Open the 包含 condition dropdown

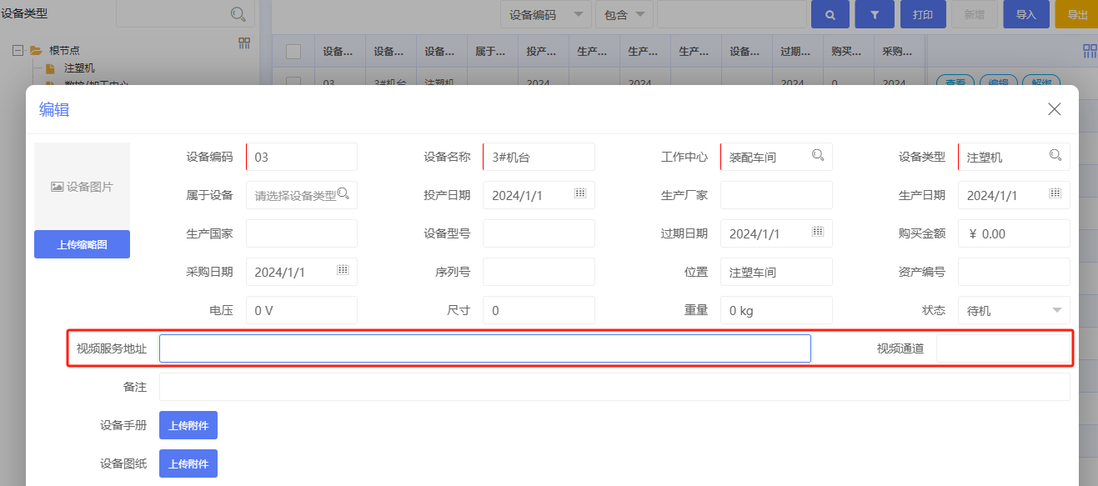639,15
